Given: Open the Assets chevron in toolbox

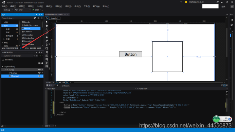Looking at the screenshot, I should click(x=47, y=63).
